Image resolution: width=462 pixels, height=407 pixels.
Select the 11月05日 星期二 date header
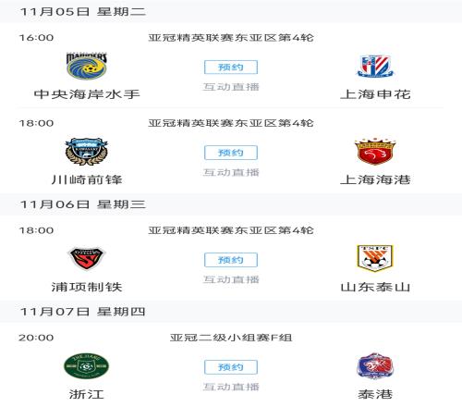point(83,12)
